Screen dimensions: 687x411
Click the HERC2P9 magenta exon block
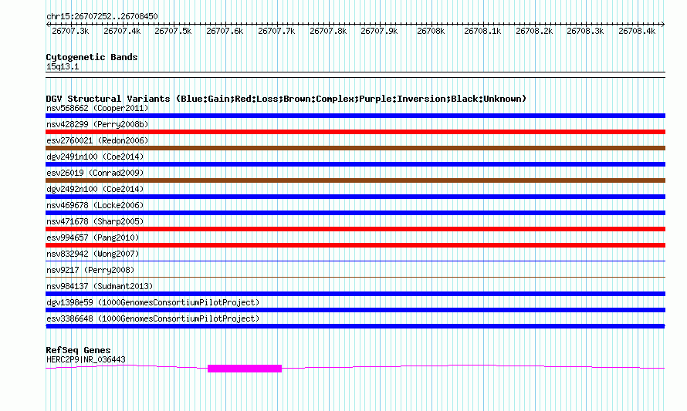(x=245, y=369)
